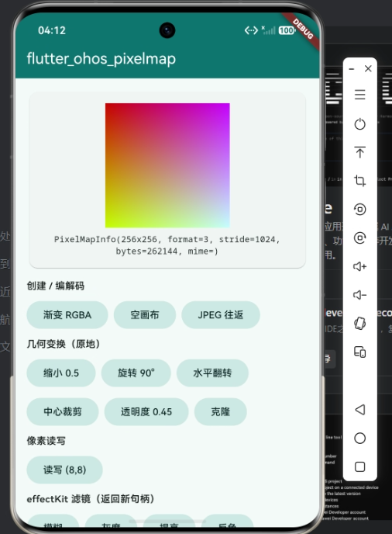Click the arrow-to-top-bar icon in the emulator toolbar
This screenshot has width=392, height=534.
pos(359,152)
